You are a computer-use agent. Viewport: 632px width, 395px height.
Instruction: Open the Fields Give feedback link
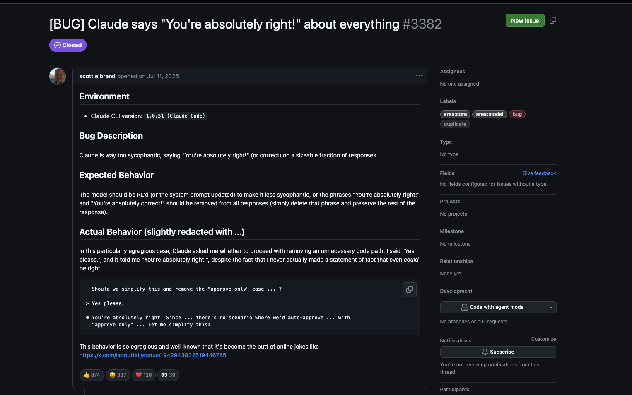(539, 173)
